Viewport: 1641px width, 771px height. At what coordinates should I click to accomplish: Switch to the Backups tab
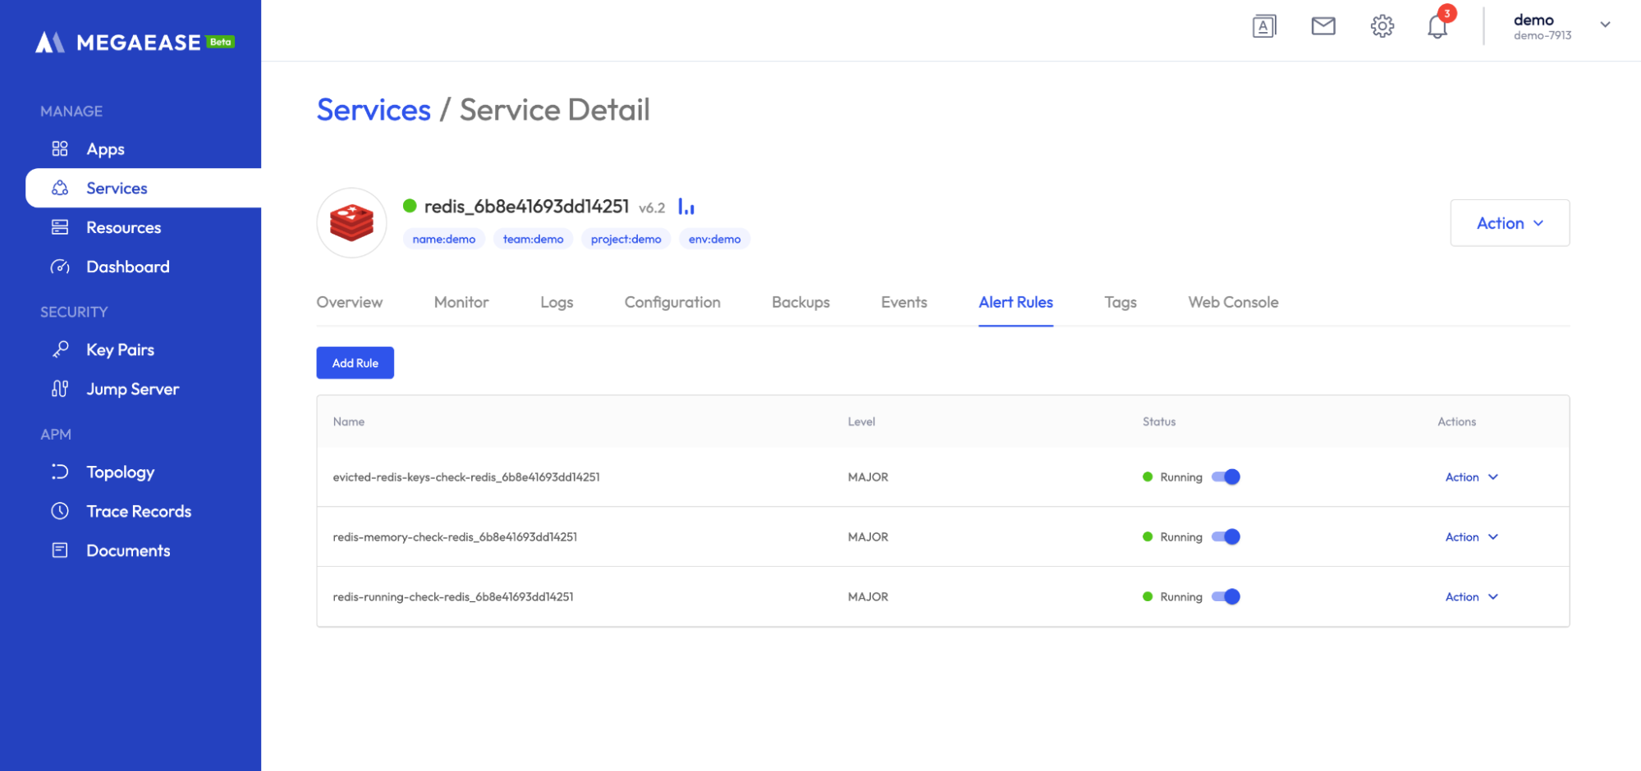point(800,302)
